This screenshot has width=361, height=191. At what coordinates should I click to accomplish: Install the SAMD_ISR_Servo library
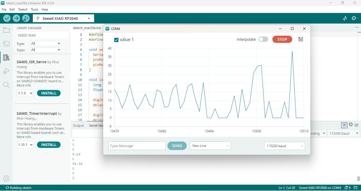(49, 93)
